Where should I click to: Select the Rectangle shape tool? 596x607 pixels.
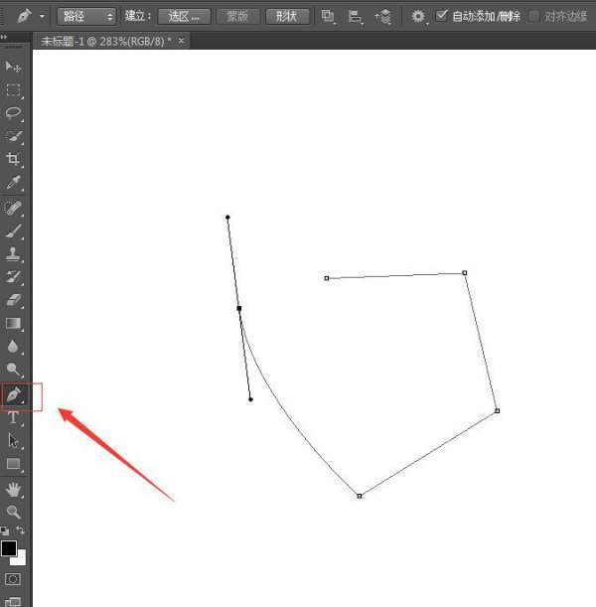click(13, 464)
